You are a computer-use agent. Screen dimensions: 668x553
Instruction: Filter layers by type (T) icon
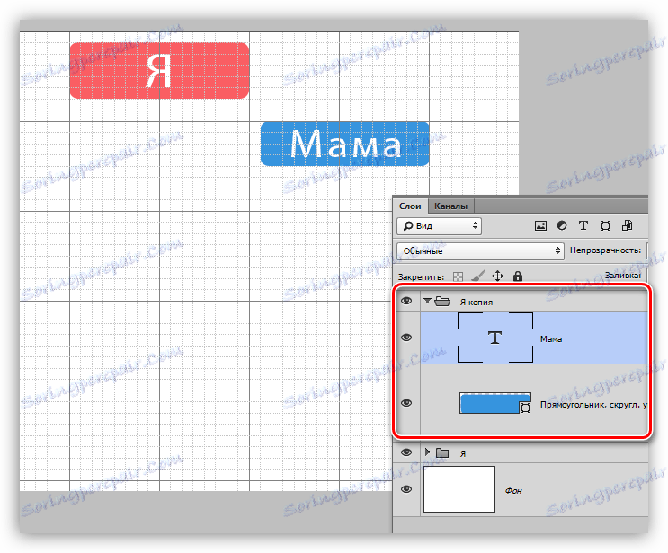coord(583,226)
